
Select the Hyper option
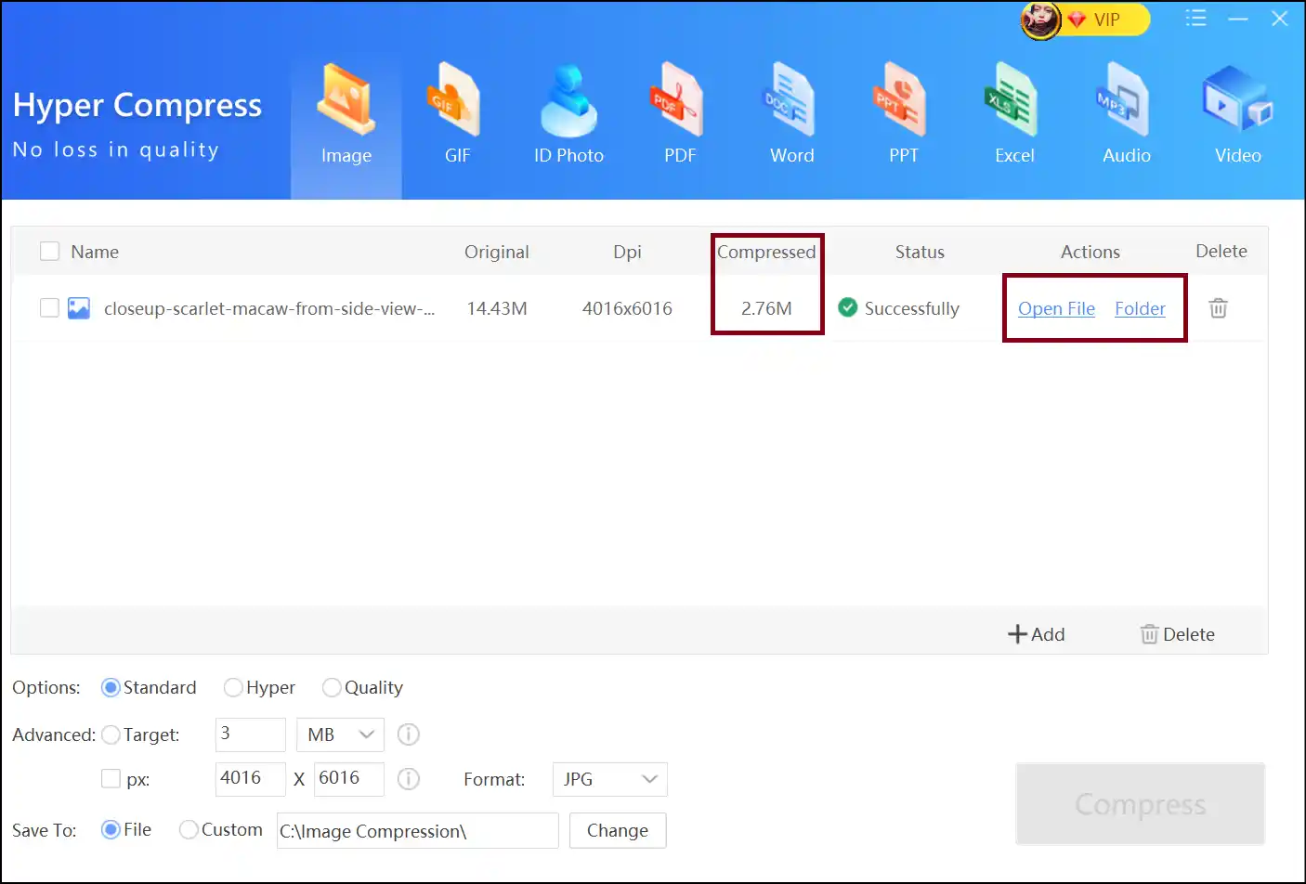tap(259, 687)
